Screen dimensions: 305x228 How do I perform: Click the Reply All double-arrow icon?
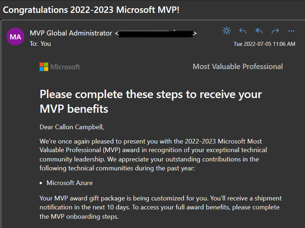point(259,31)
